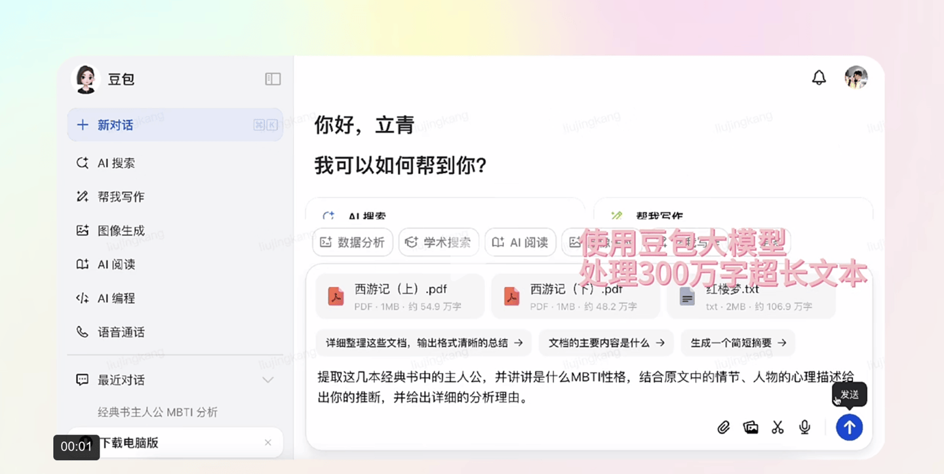Dismiss the 下载电脑版 banner
This screenshot has height=474, width=944.
coord(267,443)
